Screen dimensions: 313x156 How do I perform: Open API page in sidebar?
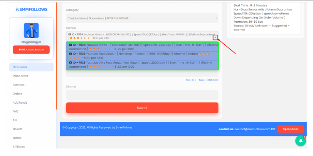click(15, 120)
